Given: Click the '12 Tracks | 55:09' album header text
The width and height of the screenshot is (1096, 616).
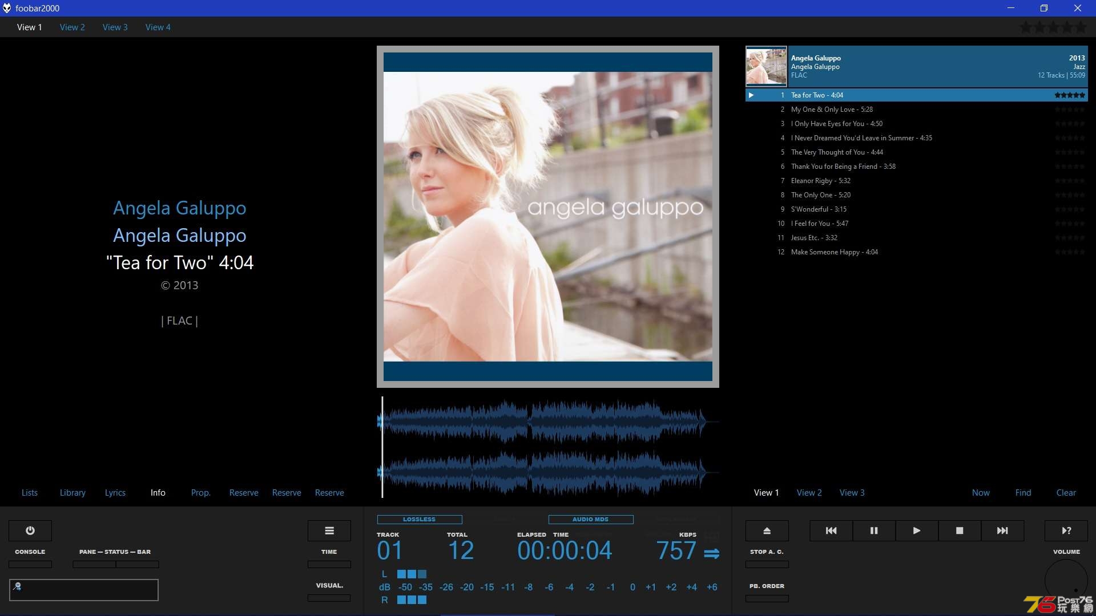Looking at the screenshot, I should point(1061,75).
